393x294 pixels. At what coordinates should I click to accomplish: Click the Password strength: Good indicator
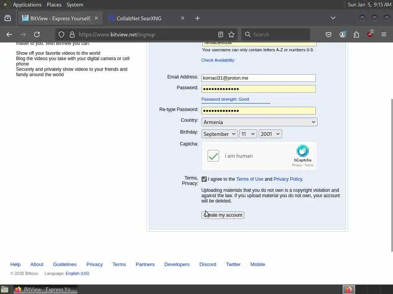click(225, 99)
